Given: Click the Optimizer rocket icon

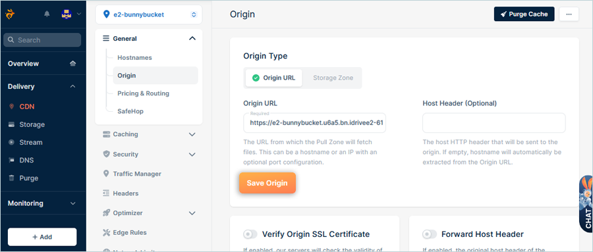Looking at the screenshot, I should pos(106,213).
